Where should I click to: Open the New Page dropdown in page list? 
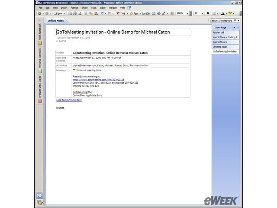234,28
